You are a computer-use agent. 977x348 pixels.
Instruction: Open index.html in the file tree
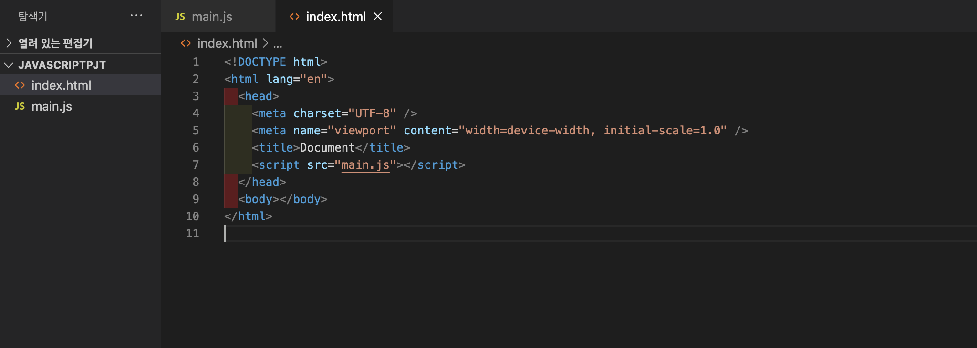[x=80, y=85]
